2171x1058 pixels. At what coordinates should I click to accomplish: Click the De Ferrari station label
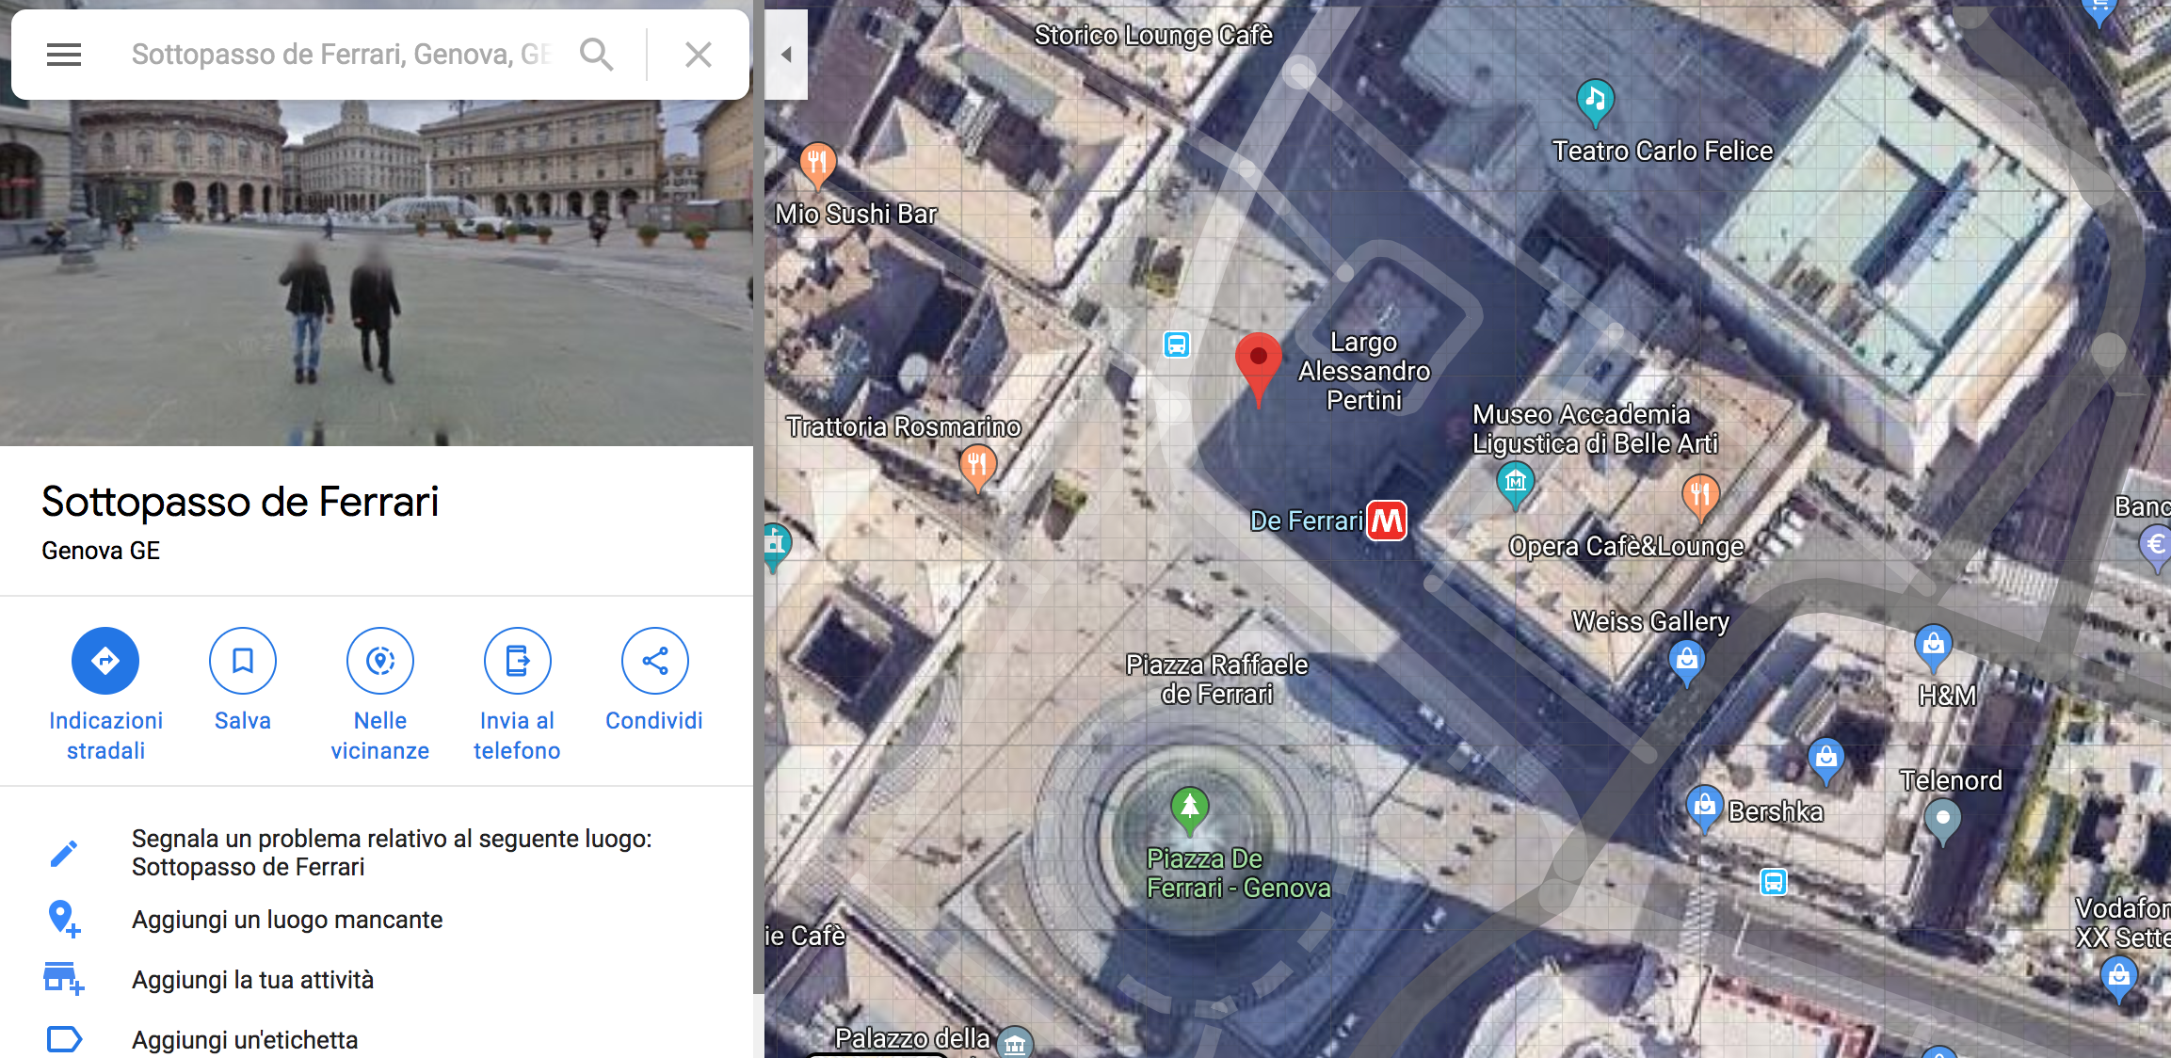(1306, 521)
